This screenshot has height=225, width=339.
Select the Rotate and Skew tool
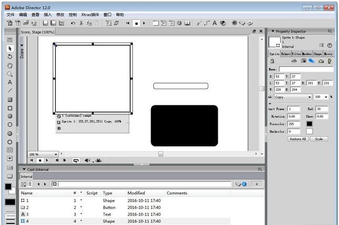(x=10, y=57)
